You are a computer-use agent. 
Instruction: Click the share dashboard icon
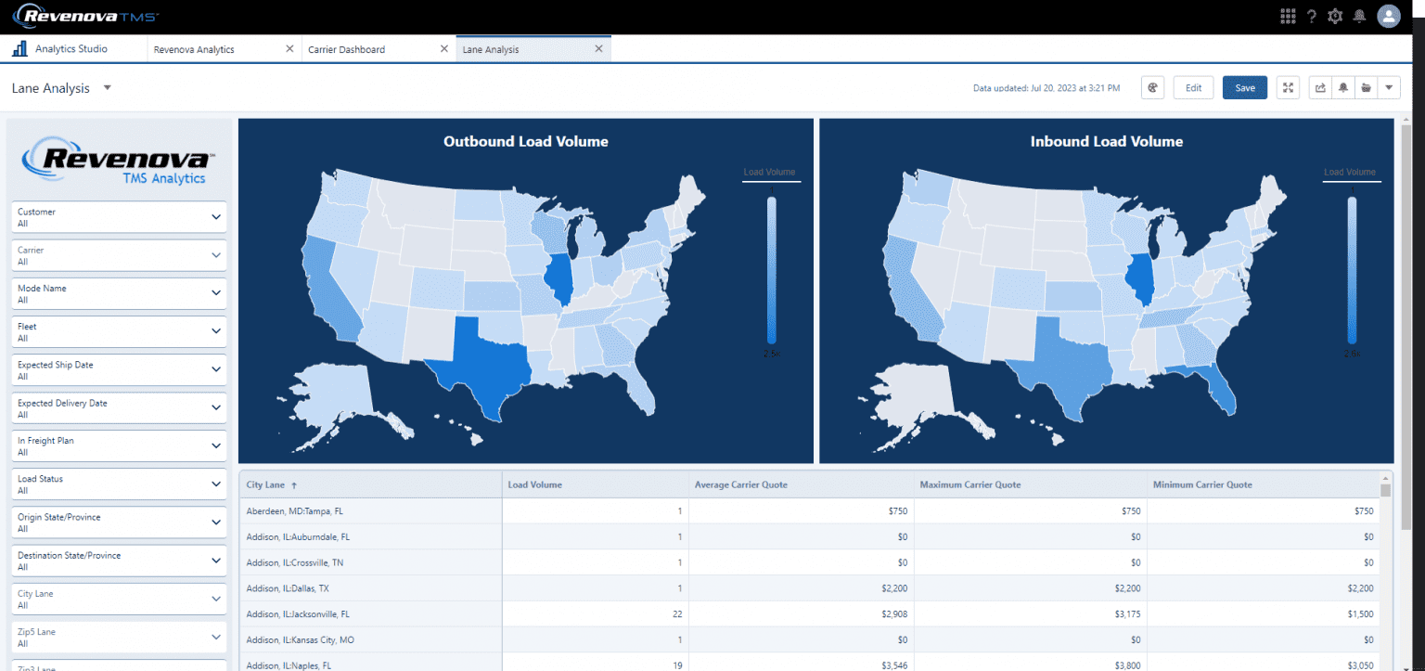(1319, 86)
